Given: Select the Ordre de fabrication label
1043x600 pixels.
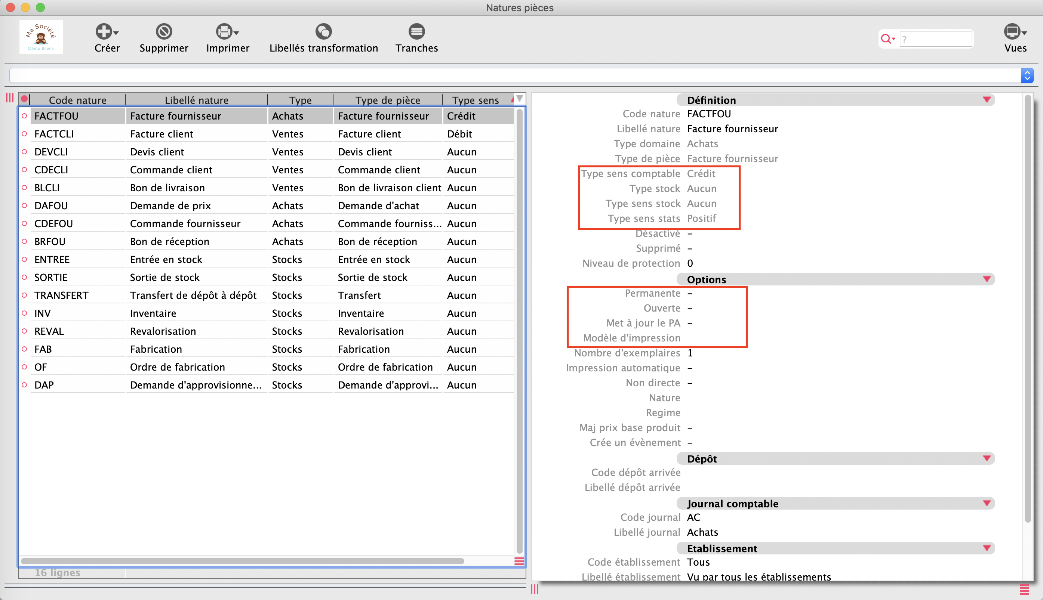Looking at the screenshot, I should [177, 367].
